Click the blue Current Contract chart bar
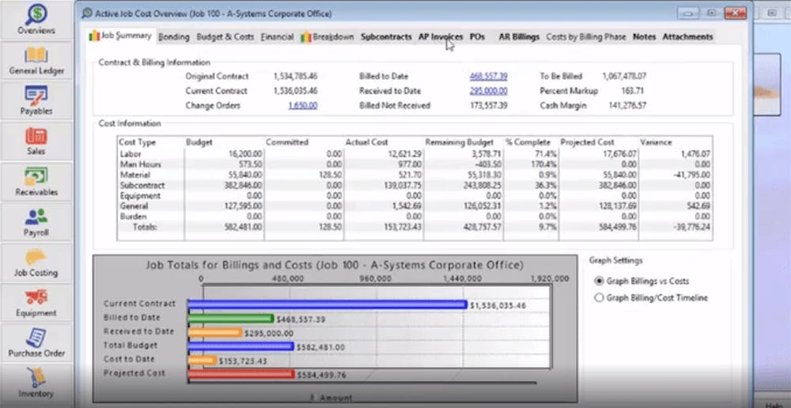This screenshot has height=408, width=791. pos(328,304)
